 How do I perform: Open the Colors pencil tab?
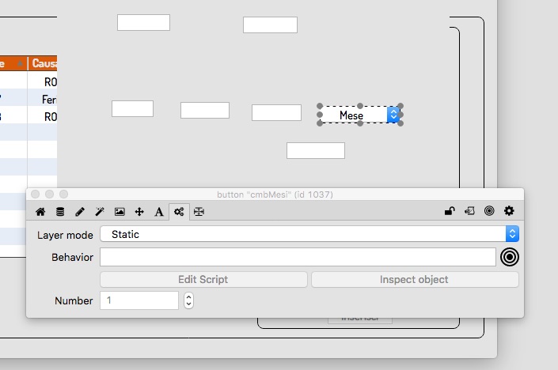coord(80,212)
